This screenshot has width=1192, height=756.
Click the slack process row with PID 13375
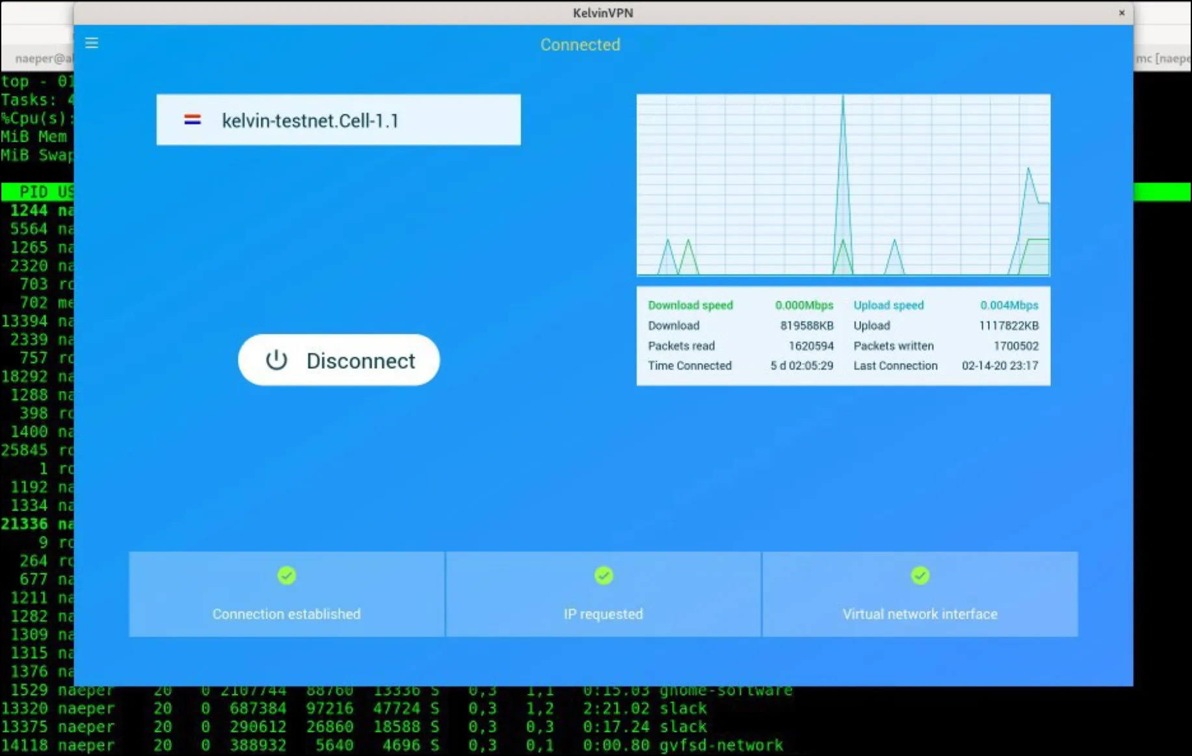(354, 727)
